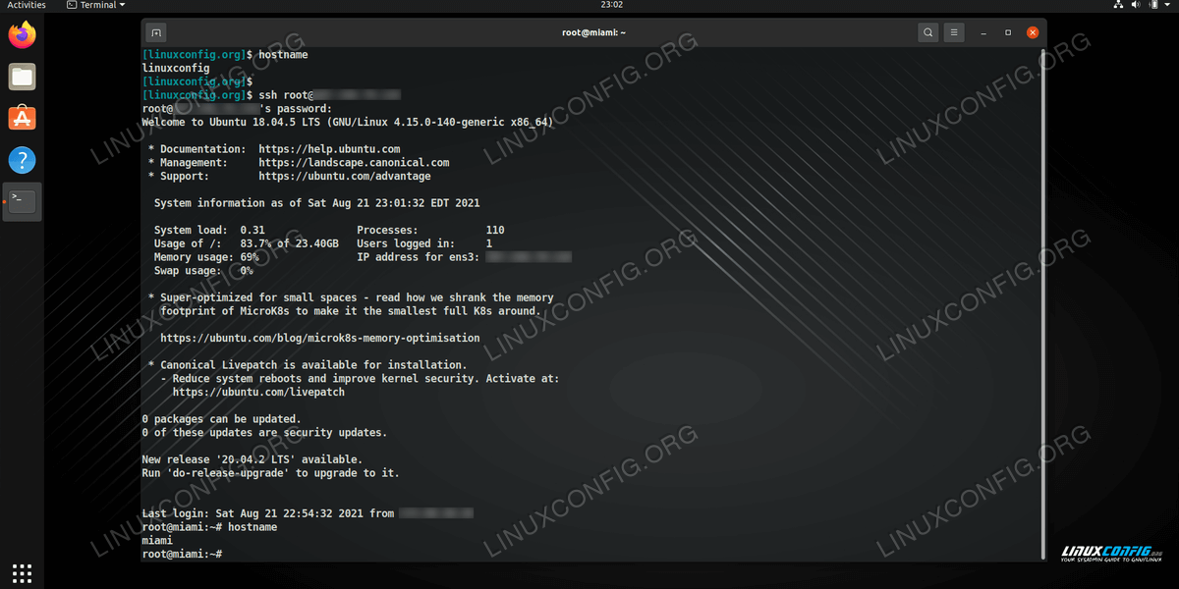
Task: Open Ubuntu Software from the dock
Action: tap(22, 118)
